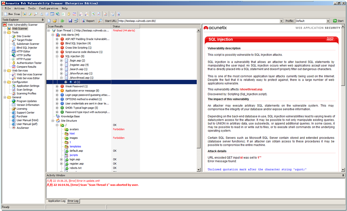Toggle the Tools Explorer pin
Image resolution: width=347 pixels, height=211 pixels.
43,20
